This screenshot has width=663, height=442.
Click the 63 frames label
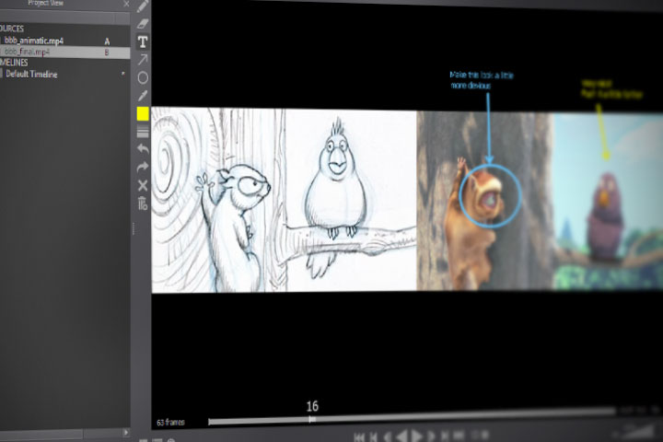(170, 422)
